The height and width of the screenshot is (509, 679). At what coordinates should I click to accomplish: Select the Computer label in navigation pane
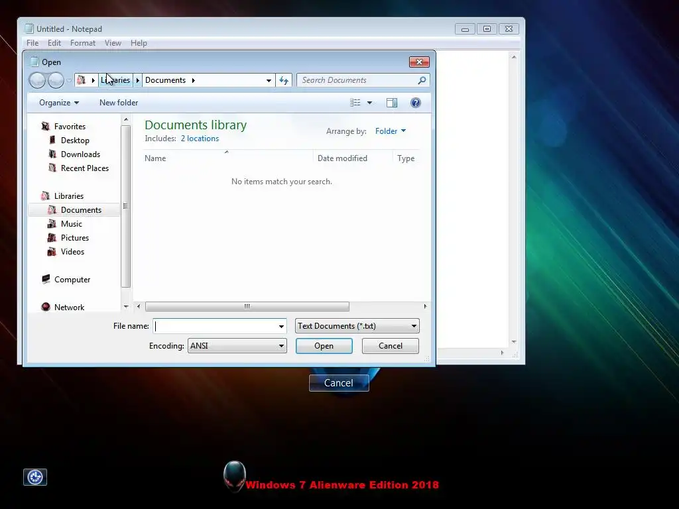tap(72, 280)
